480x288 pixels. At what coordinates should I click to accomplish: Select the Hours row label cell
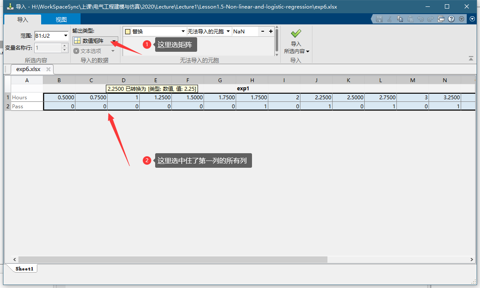[x=27, y=98]
